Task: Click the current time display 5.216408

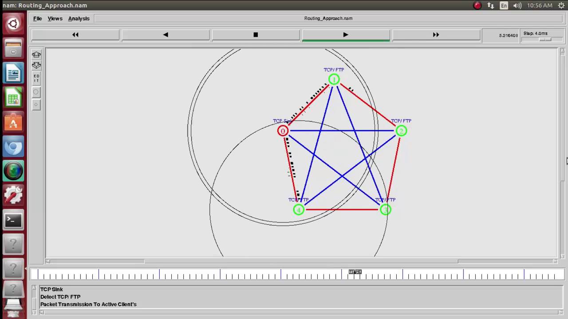Action: (x=509, y=35)
